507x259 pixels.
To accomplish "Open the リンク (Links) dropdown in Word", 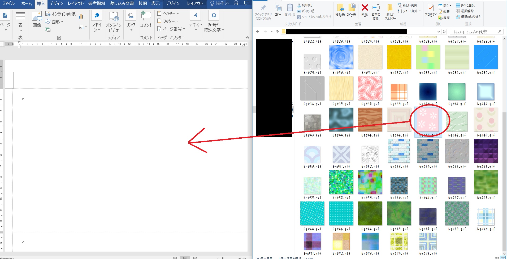I will 131,22.
